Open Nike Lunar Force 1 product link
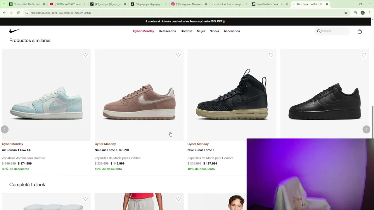 (x=201, y=150)
